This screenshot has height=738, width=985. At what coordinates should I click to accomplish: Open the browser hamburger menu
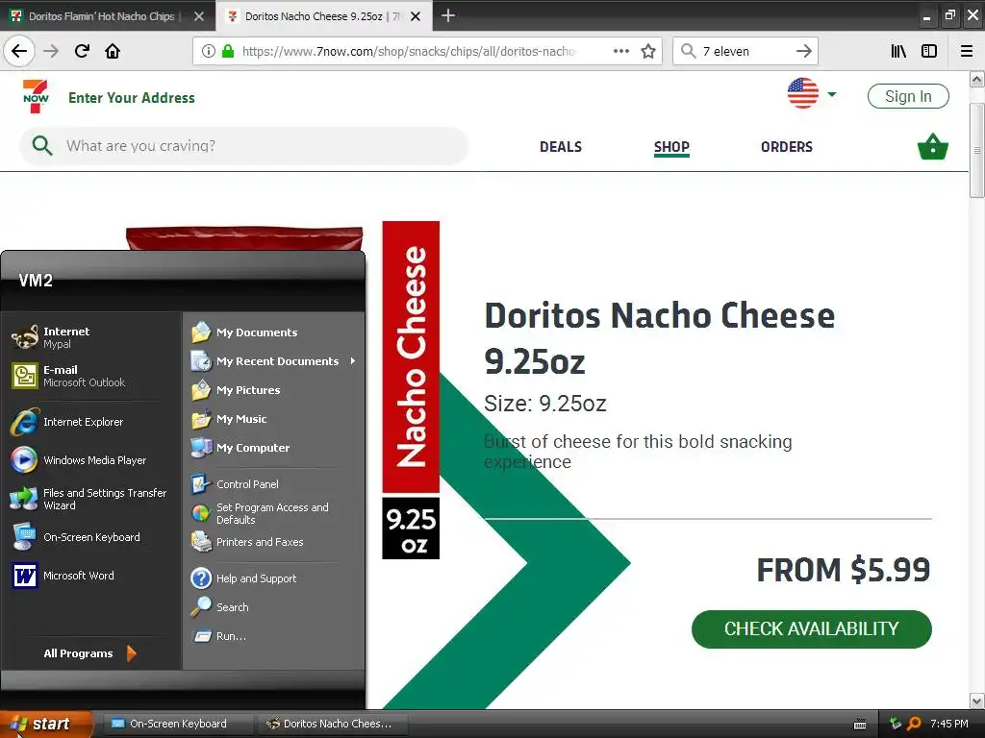click(x=967, y=51)
